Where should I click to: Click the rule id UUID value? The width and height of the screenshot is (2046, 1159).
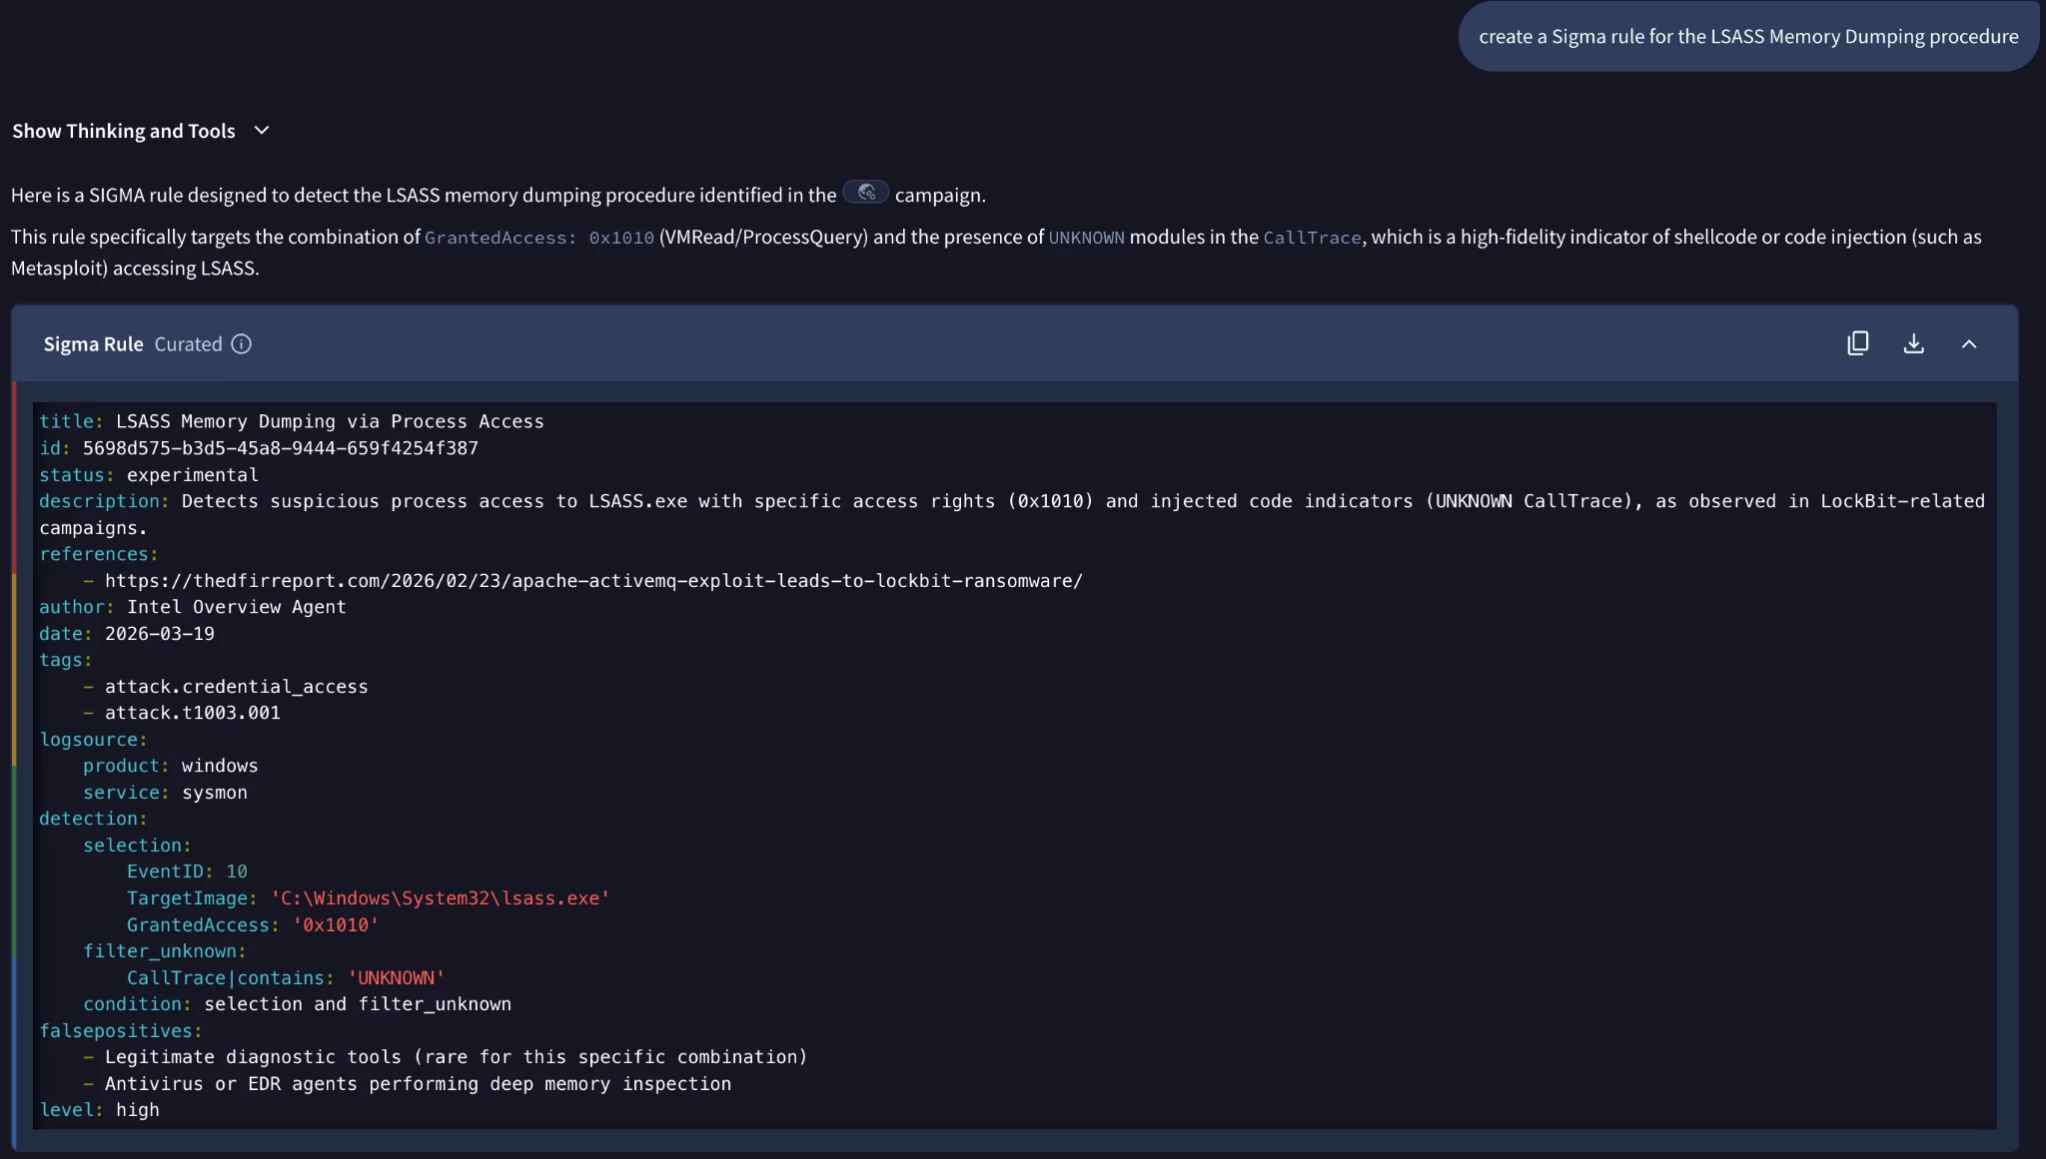pyautogui.click(x=280, y=448)
